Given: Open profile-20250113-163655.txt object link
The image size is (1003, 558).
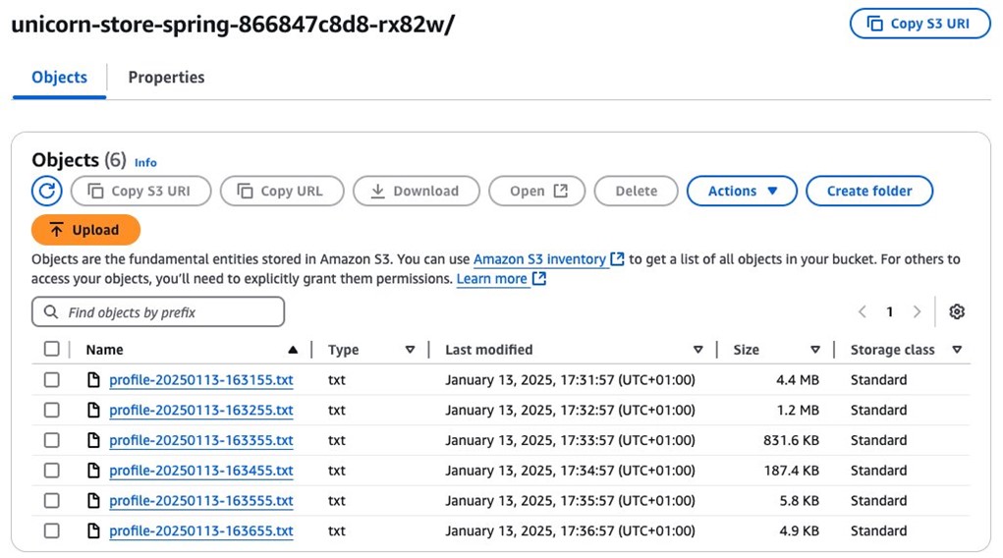Looking at the screenshot, I should coord(200,530).
